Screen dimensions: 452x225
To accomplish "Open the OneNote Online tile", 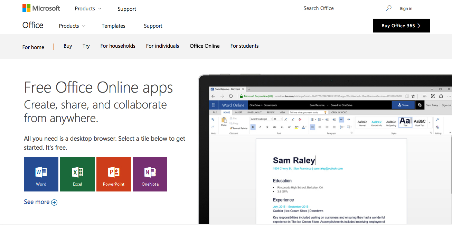I will pos(150,174).
